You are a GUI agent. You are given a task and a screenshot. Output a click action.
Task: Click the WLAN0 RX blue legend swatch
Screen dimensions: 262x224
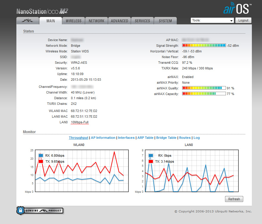[41, 155]
